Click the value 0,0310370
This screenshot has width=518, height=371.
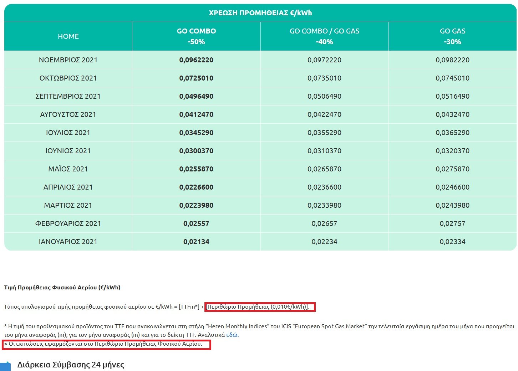point(324,151)
